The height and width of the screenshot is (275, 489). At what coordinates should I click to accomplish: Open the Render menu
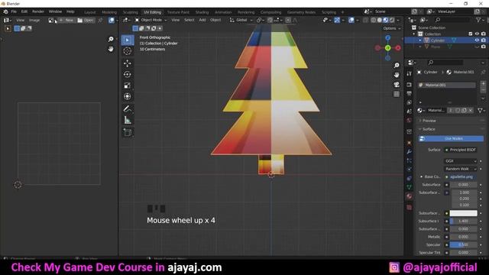(38, 11)
